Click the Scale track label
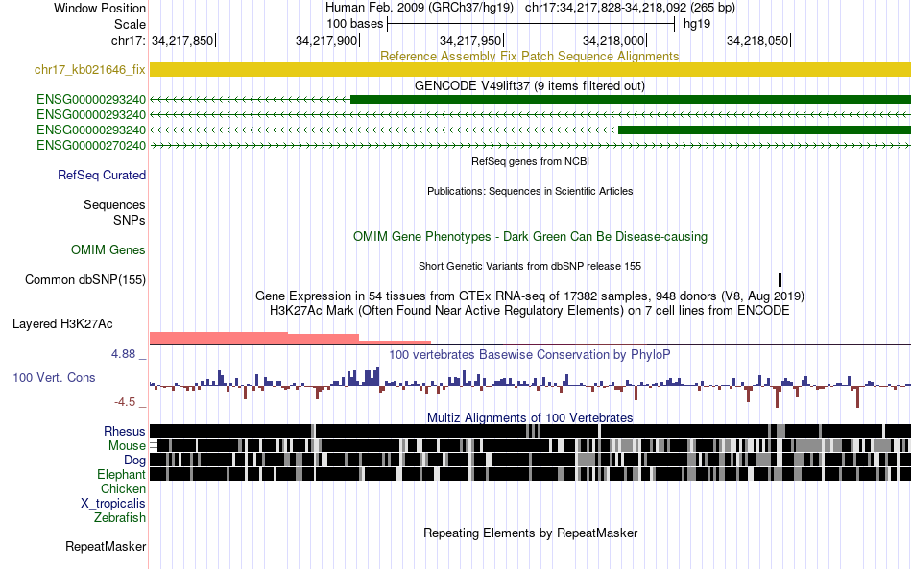The height and width of the screenshot is (569, 912). (x=130, y=24)
